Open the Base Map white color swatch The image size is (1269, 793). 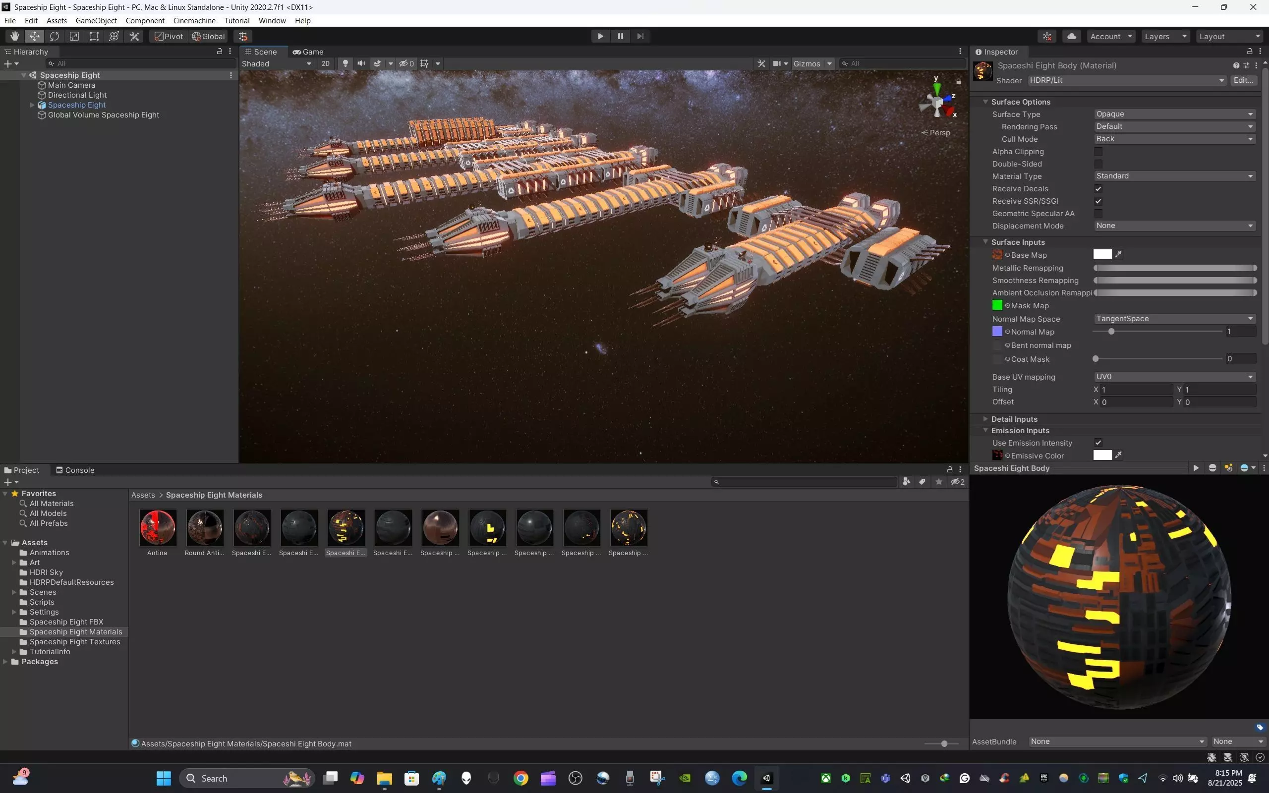click(1102, 254)
